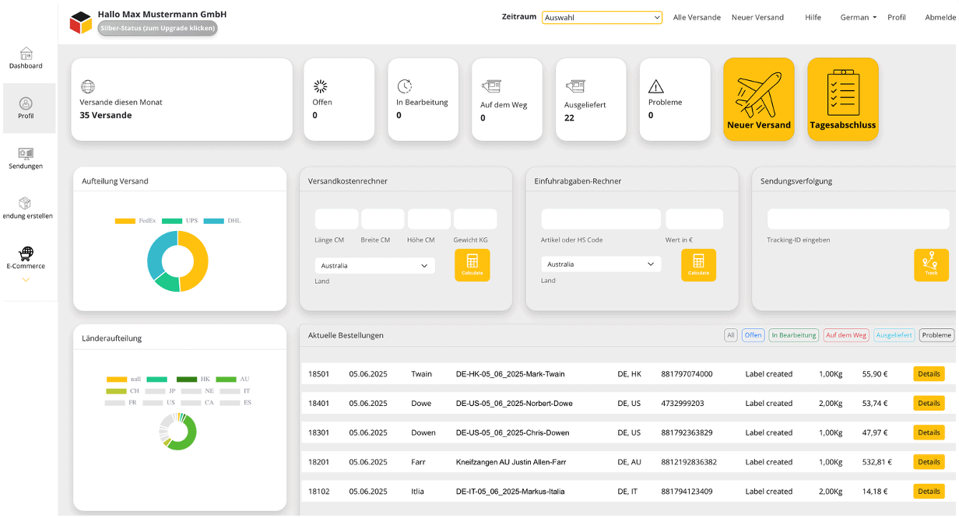Click the FedEx legend color swatch
The image size is (959, 518).
(x=125, y=221)
